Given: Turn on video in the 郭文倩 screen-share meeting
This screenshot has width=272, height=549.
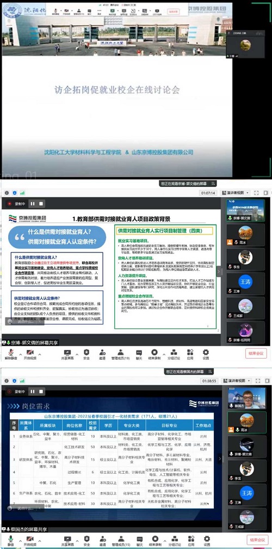Looking at the screenshot, I should point(30,355).
